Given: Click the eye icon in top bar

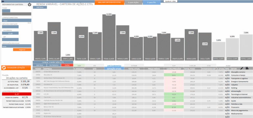Looking at the screenshot, I should 3,1.
